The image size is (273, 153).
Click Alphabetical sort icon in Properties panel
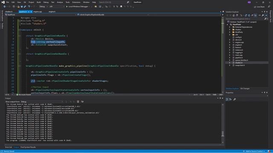230,99
